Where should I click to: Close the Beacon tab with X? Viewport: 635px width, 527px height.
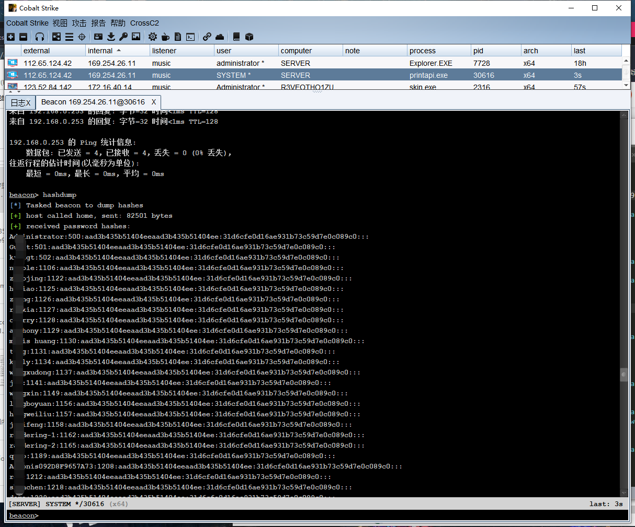154,102
